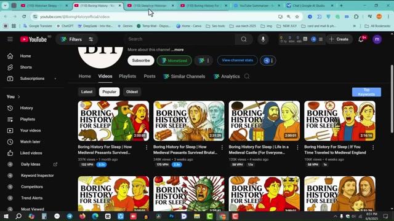Switch to the Posts tab

click(150, 76)
